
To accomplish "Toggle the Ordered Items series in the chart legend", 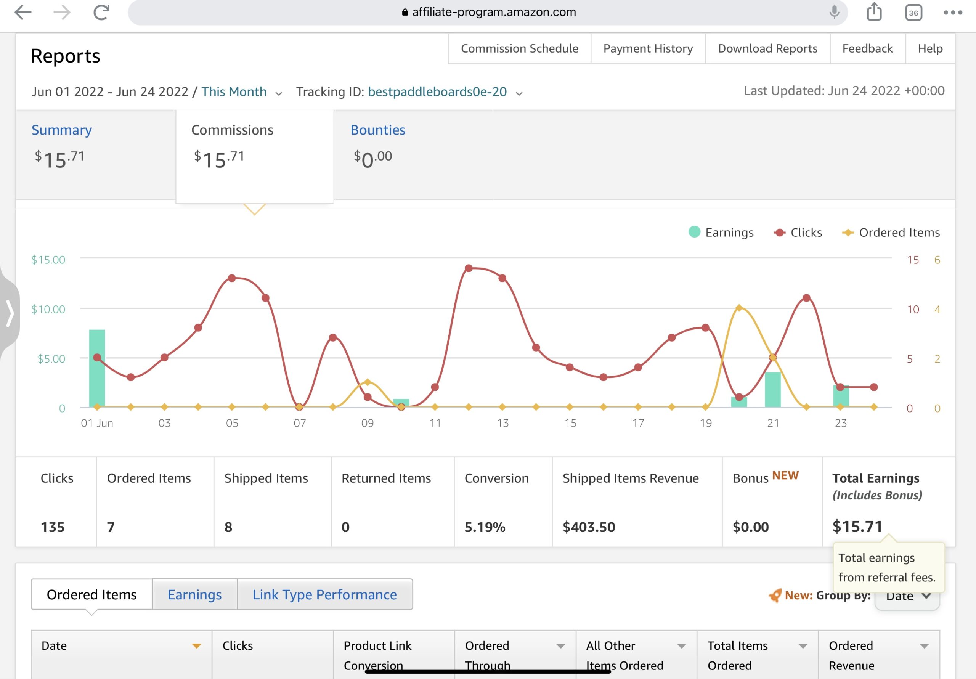I will point(891,232).
